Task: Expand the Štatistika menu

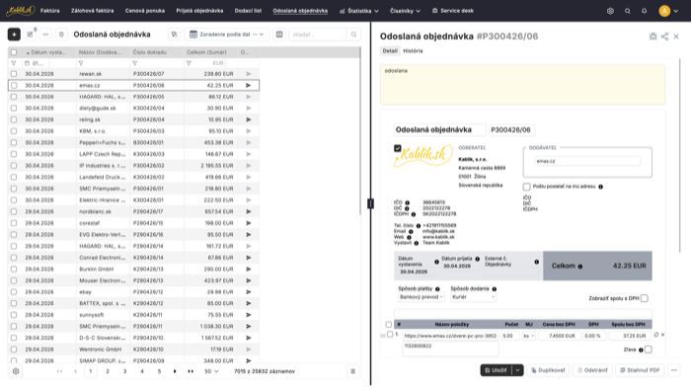Action: pyautogui.click(x=359, y=11)
